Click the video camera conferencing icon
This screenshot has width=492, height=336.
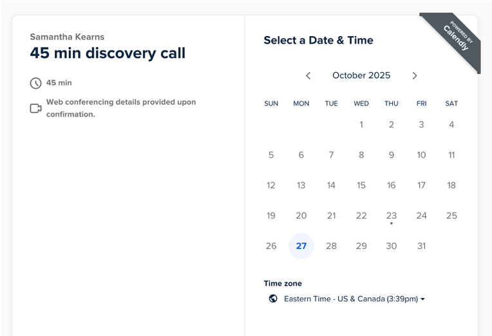click(36, 108)
